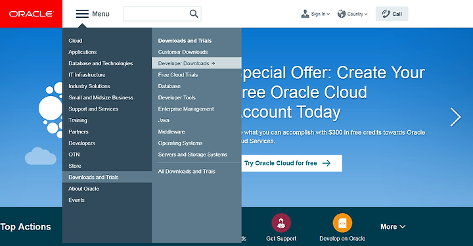Open Free Cloud Trials link
This screenshot has height=246, width=473.
pyautogui.click(x=178, y=74)
